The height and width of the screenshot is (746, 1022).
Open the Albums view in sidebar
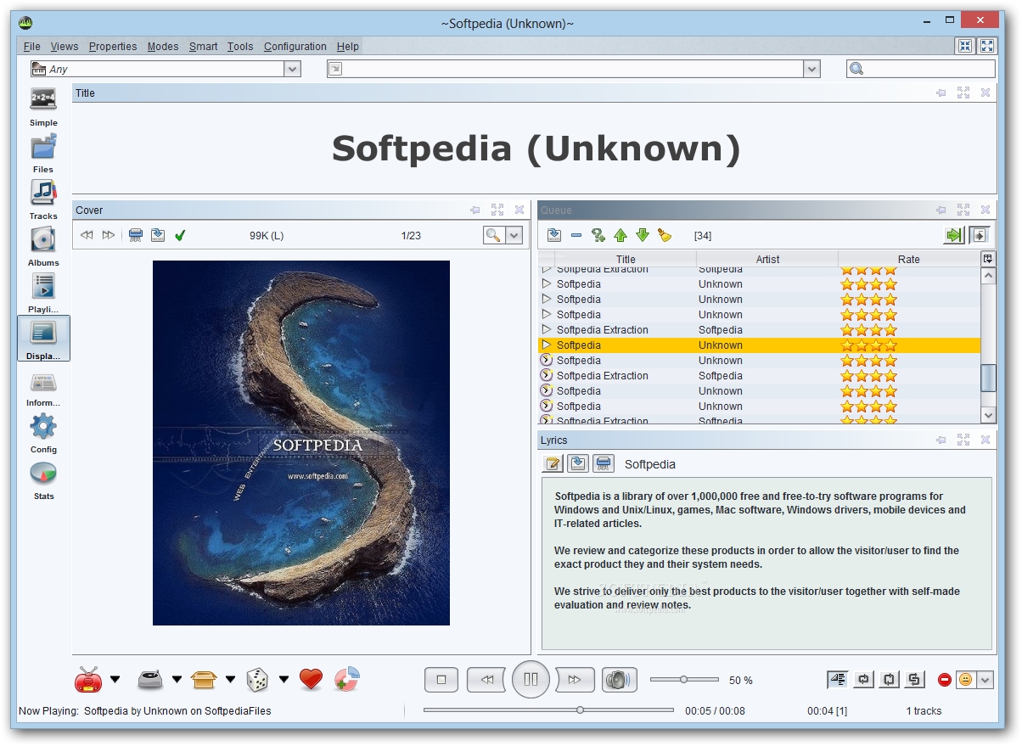43,246
